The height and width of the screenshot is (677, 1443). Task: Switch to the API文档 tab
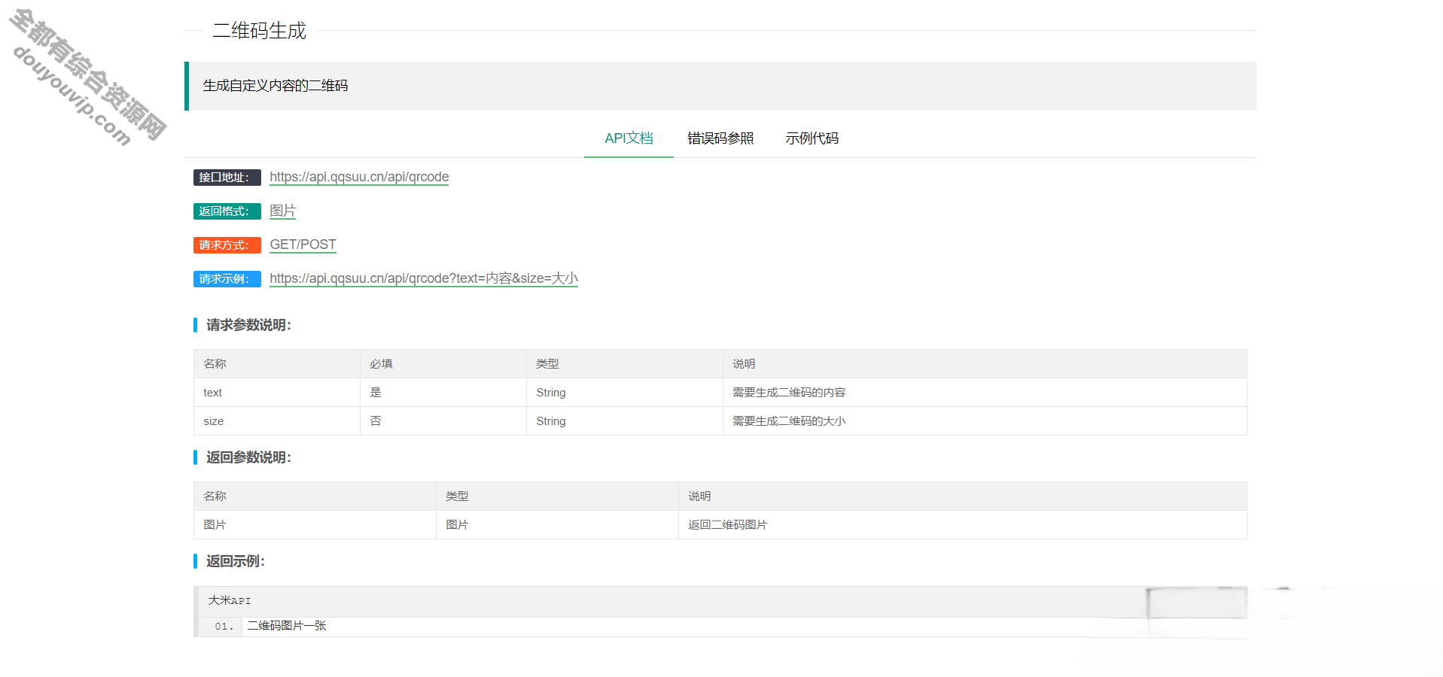point(629,138)
